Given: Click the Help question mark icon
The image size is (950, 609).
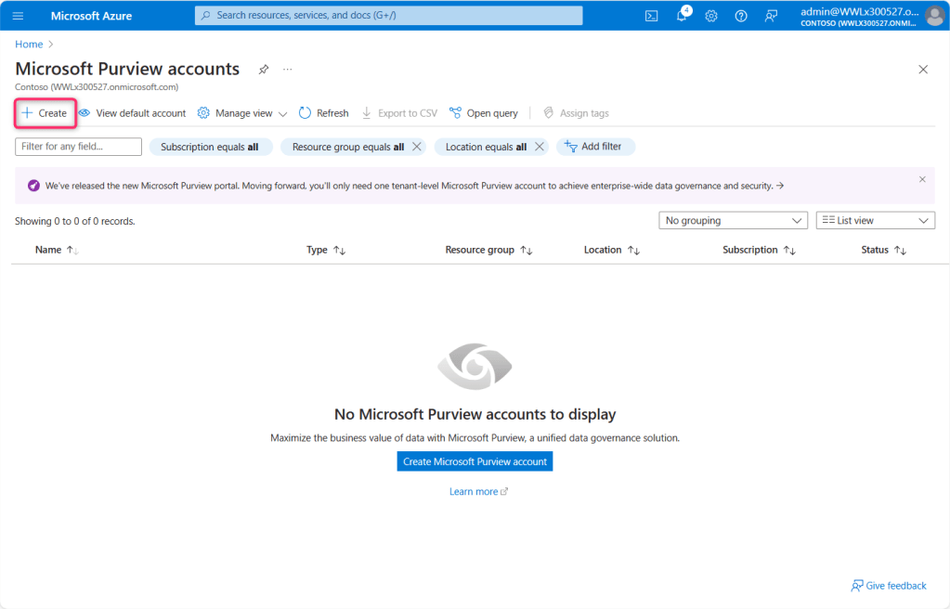Looking at the screenshot, I should (x=741, y=16).
